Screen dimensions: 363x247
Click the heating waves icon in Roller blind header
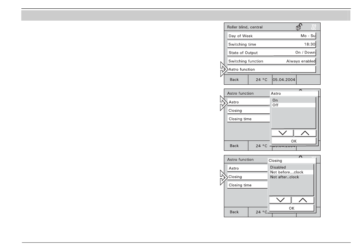[313, 27]
